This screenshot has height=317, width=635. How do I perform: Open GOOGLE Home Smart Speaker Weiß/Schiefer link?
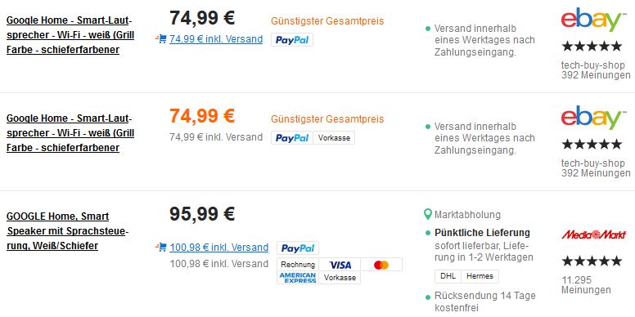click(68, 231)
